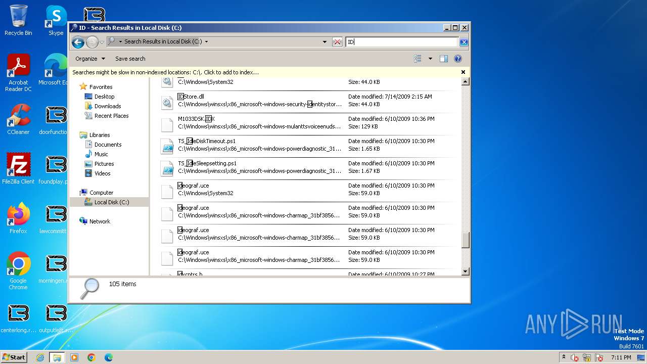Select IDStore.dll file icon
The image size is (647, 364).
pos(167,103)
